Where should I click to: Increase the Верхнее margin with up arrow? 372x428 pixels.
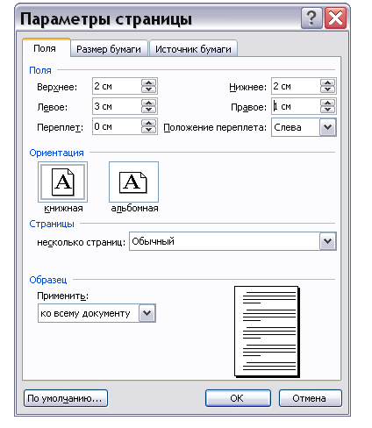coord(149,82)
